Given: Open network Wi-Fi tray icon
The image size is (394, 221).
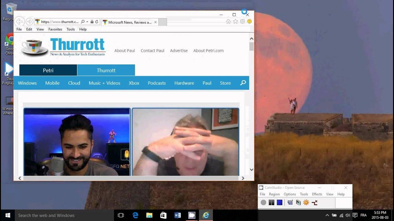Looking at the screenshot, I should click(x=341, y=215).
